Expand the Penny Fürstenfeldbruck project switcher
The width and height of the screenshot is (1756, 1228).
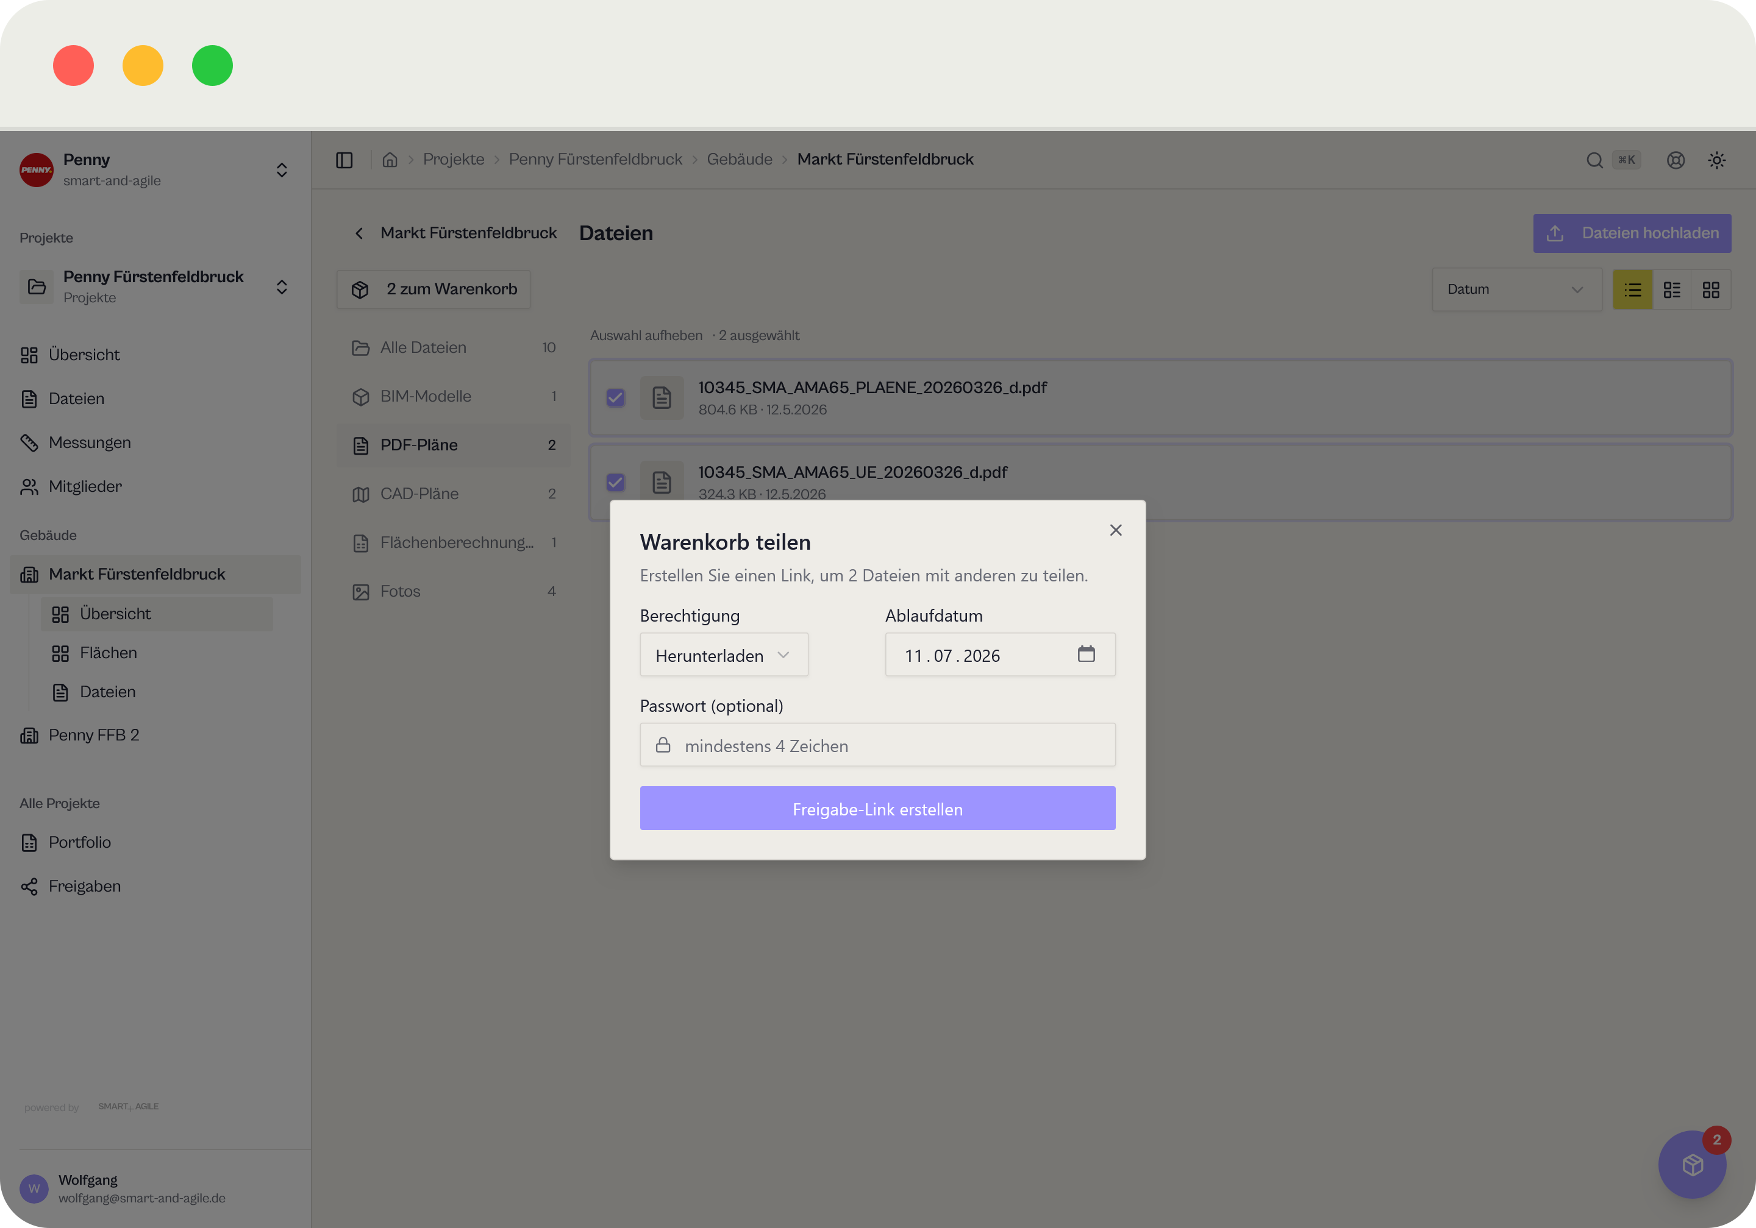point(282,287)
